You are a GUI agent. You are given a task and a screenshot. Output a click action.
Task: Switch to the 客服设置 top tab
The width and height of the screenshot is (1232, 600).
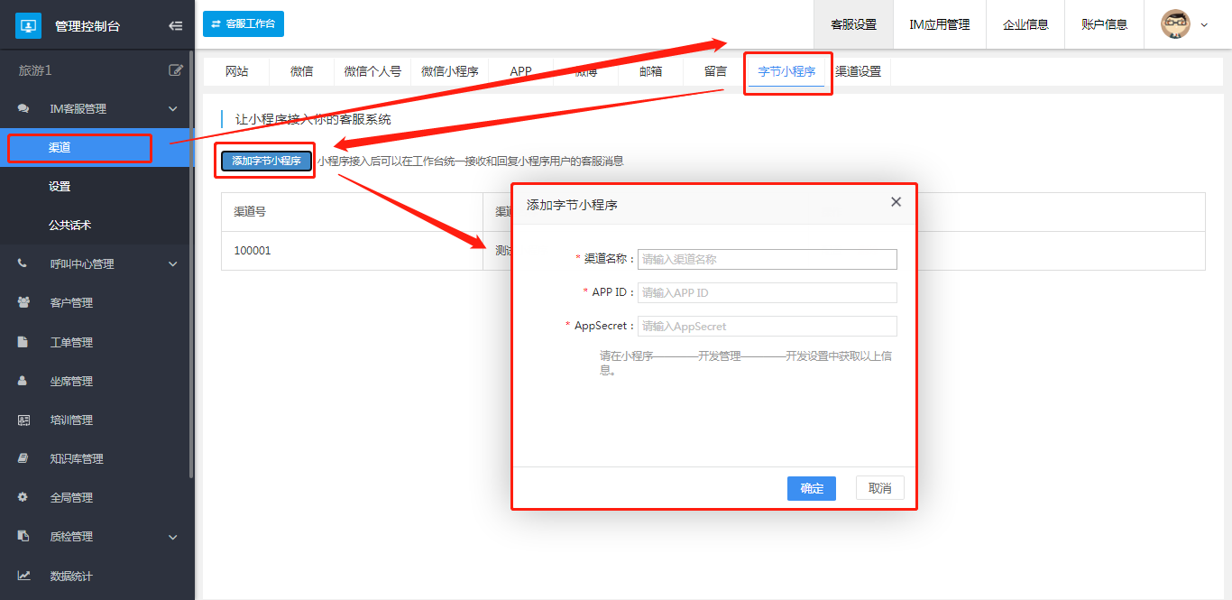tap(853, 24)
